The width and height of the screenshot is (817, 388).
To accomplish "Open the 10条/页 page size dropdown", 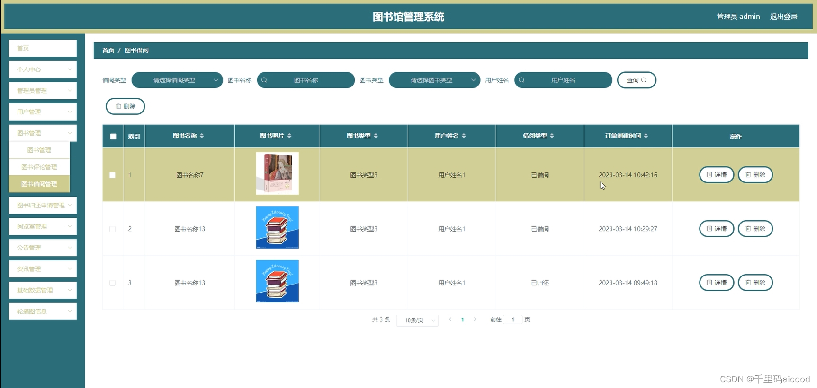I will pos(417,320).
